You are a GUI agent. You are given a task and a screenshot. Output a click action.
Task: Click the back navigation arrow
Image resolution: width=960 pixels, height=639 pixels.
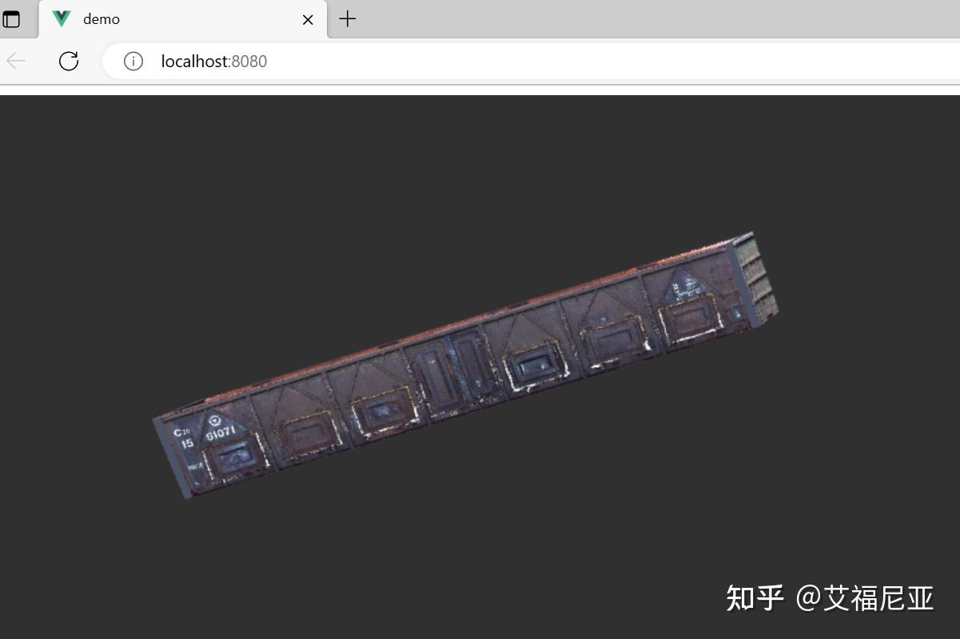tap(16, 61)
